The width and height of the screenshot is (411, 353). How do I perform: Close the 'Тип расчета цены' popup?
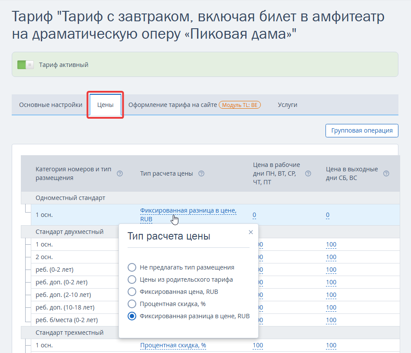coord(251,232)
